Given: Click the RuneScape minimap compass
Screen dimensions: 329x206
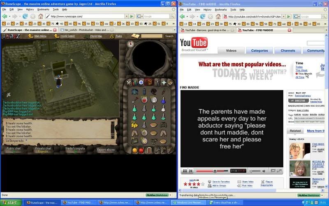Looking at the screenshot, I should (x=130, y=44).
